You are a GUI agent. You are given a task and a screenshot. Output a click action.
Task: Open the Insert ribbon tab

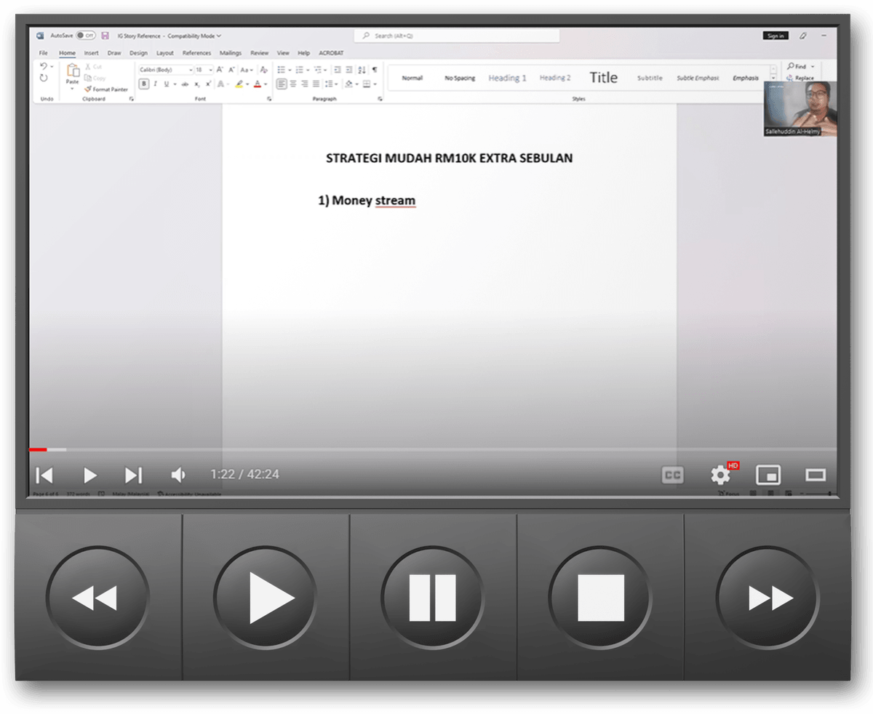(x=91, y=53)
